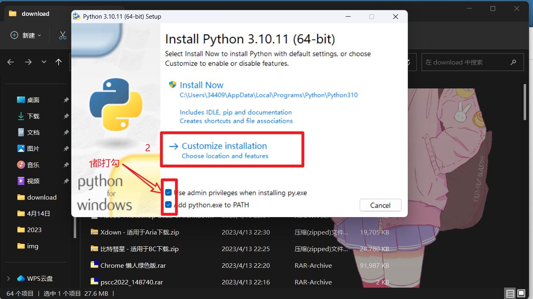This screenshot has width=533, height=299.
Task: Click Install Now to start installing
Action: tap(201, 85)
